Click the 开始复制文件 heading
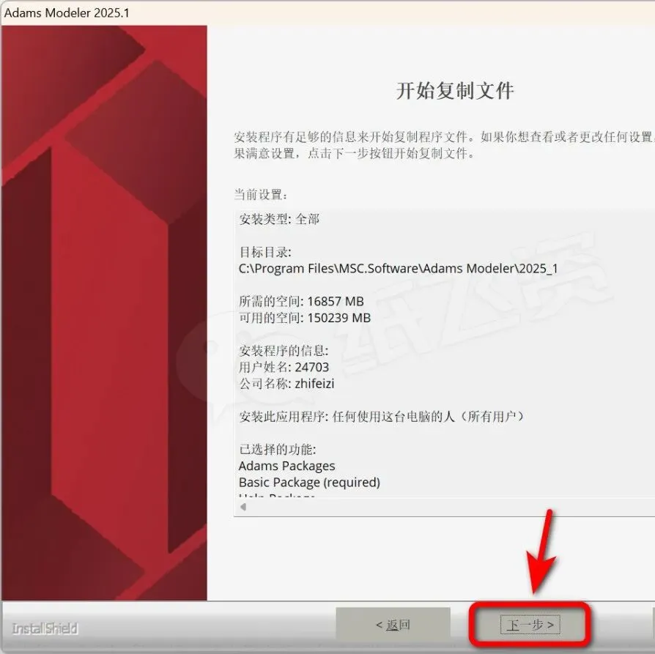The image size is (655, 654). [x=455, y=91]
